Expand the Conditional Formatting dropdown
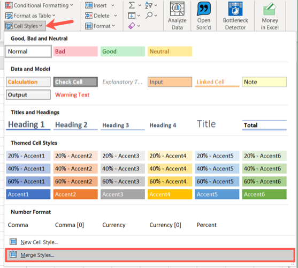Screen dimensions: 298x268 pos(40,5)
